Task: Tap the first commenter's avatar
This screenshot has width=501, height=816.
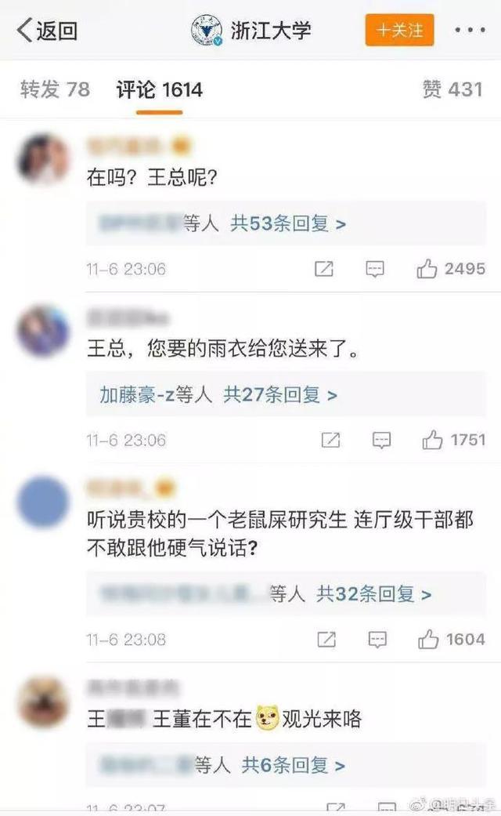Action: [44, 160]
